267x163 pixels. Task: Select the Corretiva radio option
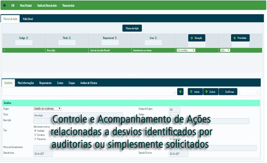click(x=35, y=135)
